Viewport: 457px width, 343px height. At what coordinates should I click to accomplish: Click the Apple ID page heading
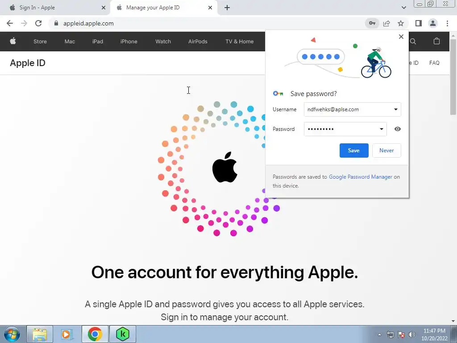[28, 63]
